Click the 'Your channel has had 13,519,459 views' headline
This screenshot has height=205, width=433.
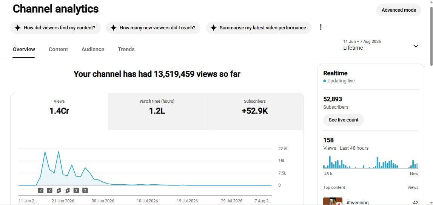157,74
